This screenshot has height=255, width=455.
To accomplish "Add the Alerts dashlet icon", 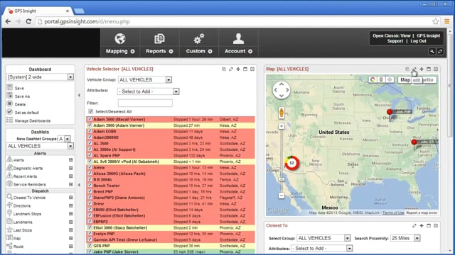I will [71, 160].
